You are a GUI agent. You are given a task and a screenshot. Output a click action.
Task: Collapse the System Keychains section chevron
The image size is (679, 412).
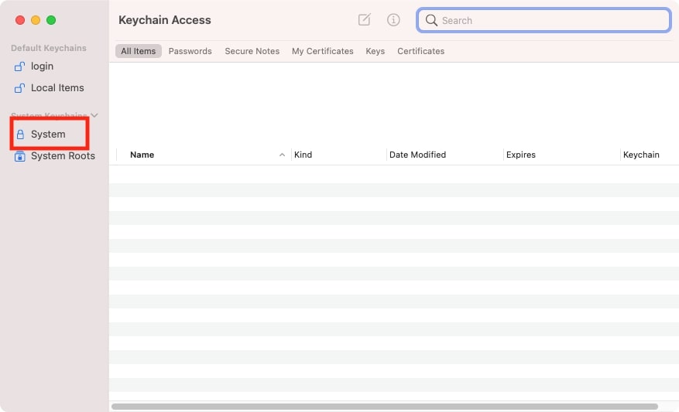[94, 115]
